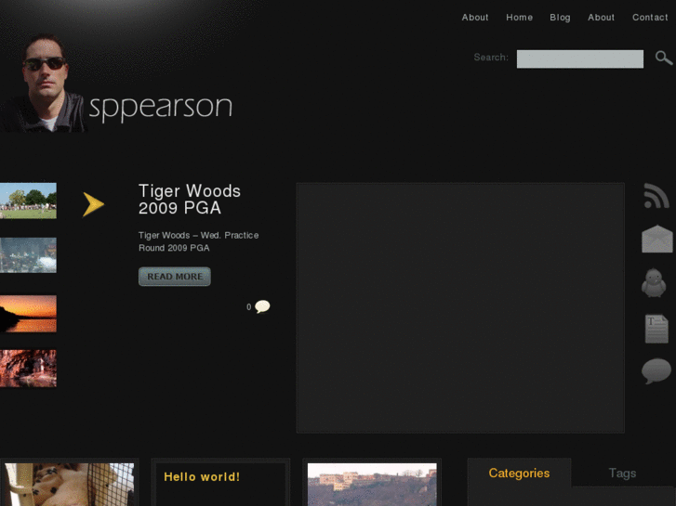Open the text document icon
The image size is (676, 506).
[x=656, y=329]
